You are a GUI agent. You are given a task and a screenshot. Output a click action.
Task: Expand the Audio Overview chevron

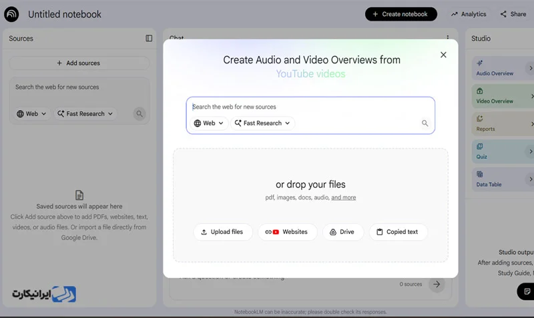[x=530, y=69]
